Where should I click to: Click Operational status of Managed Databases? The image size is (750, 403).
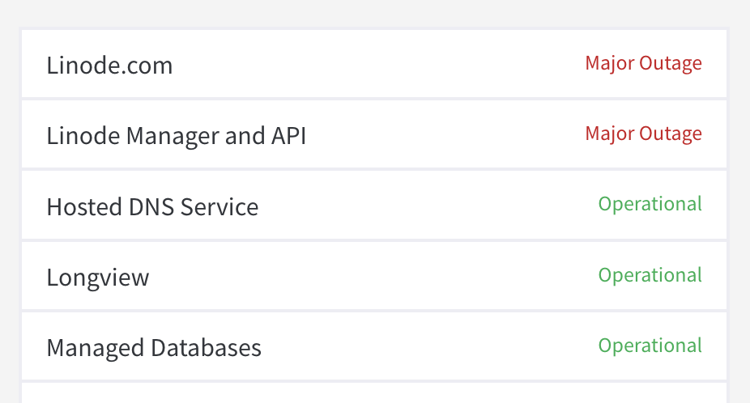650,346
